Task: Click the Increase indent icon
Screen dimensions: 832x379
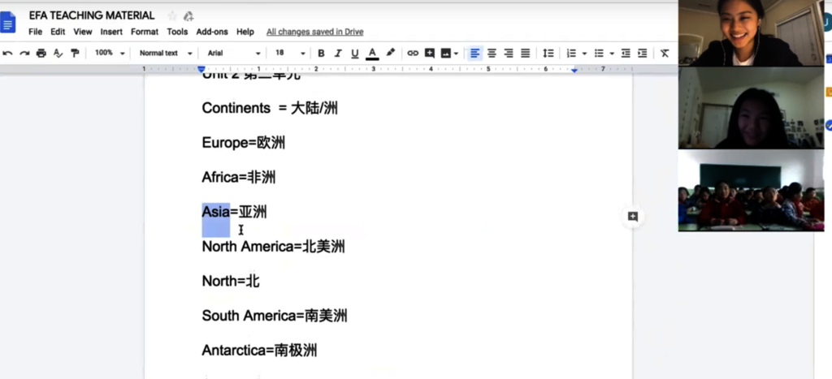Action: 642,54
